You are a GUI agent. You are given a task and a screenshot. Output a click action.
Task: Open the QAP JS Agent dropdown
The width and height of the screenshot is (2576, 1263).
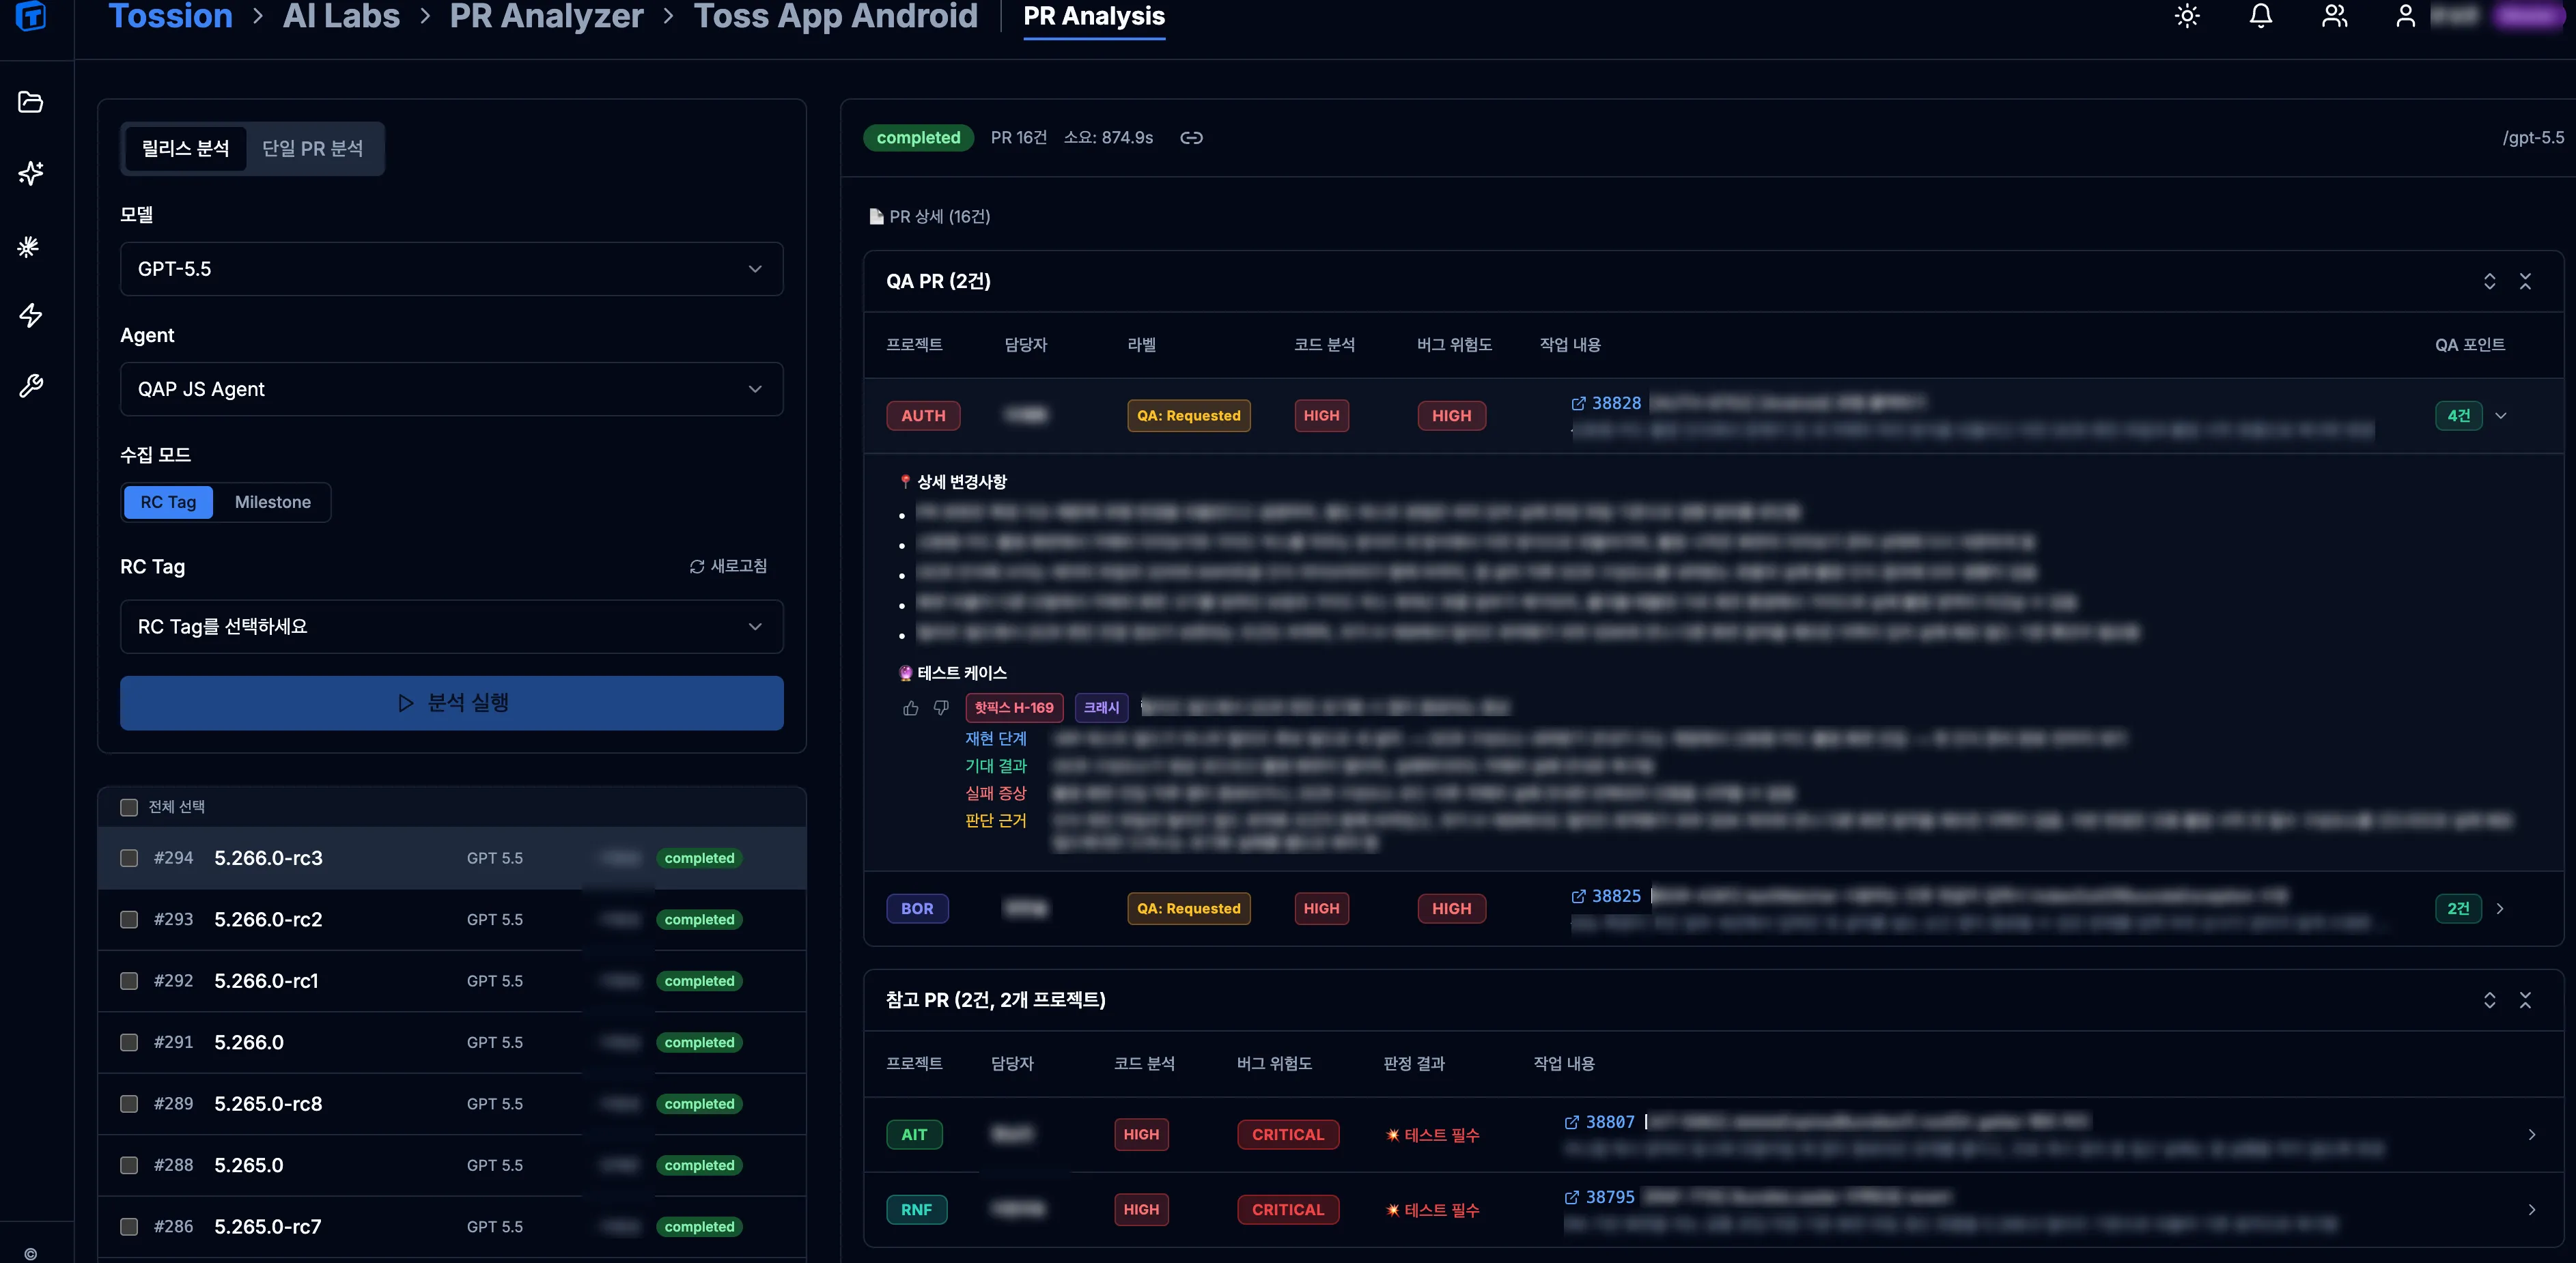coord(451,389)
